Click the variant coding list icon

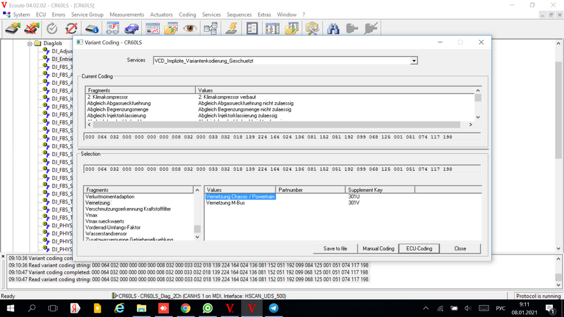(252, 28)
